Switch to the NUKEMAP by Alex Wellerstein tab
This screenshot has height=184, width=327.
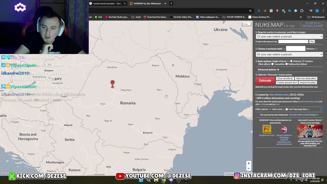(x=147, y=3)
